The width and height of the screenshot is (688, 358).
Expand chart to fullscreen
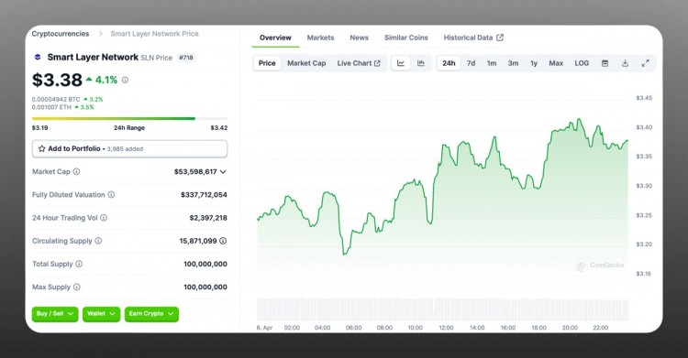click(x=645, y=63)
